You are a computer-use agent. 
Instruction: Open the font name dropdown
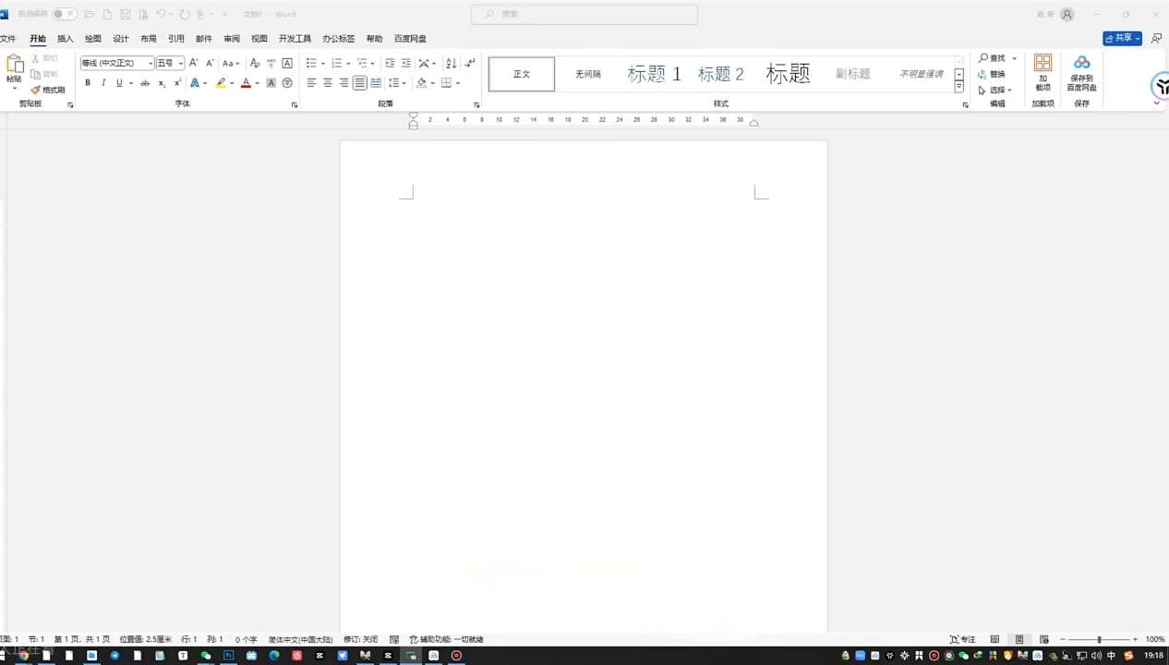click(151, 64)
